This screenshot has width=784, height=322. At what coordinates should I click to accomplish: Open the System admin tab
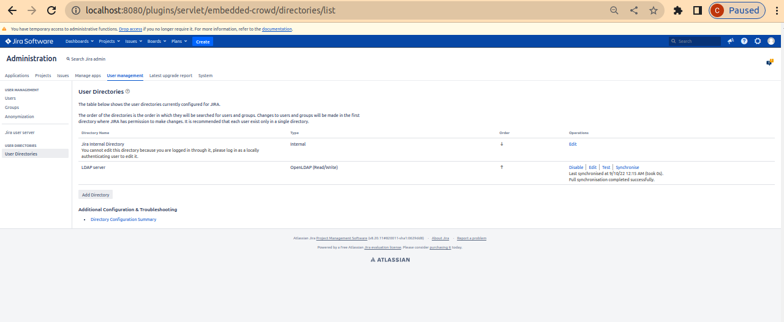click(205, 76)
